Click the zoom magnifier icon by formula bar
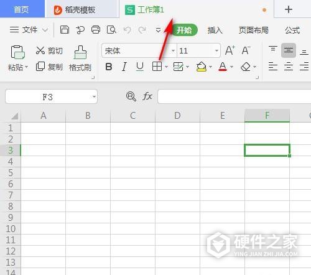The height and width of the screenshot is (275, 311). tap(131, 96)
